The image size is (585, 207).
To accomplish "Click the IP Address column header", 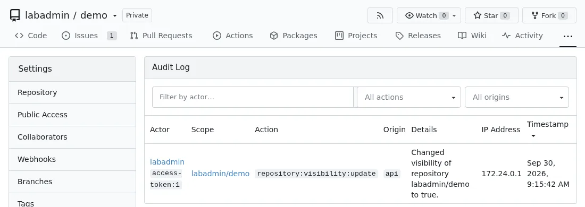I will point(500,130).
